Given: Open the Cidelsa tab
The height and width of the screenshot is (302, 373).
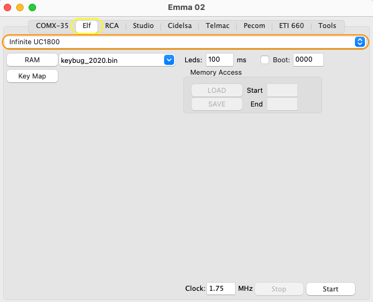Looking at the screenshot, I should 180,26.
